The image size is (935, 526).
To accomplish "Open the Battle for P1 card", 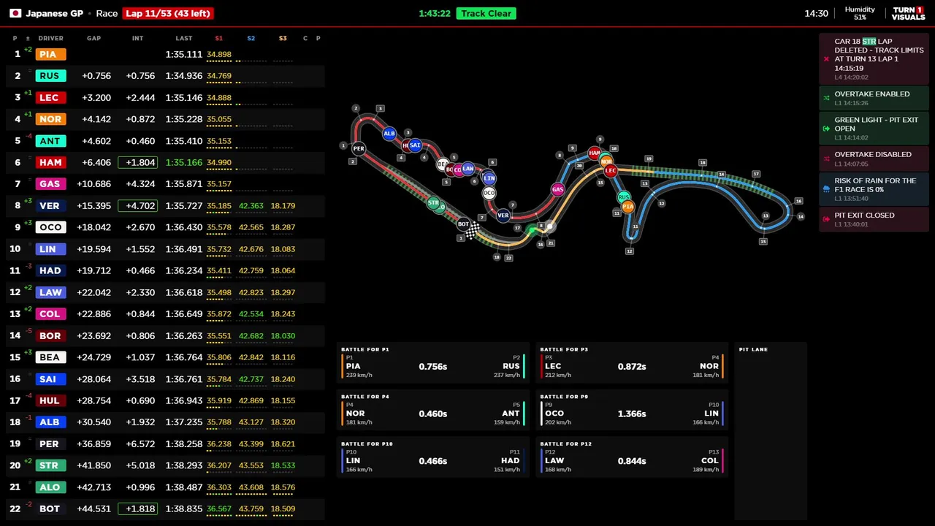I will (433, 363).
